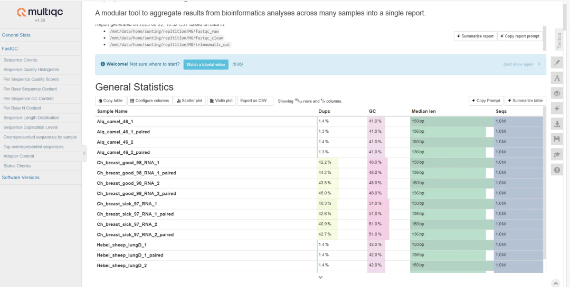Click the MultiQC logo
The height and width of the screenshot is (287, 570).
(40, 13)
